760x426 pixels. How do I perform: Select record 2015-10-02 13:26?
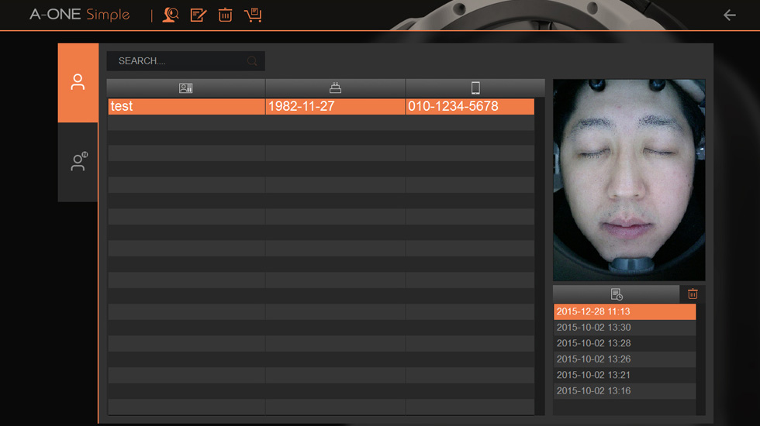[625, 359]
